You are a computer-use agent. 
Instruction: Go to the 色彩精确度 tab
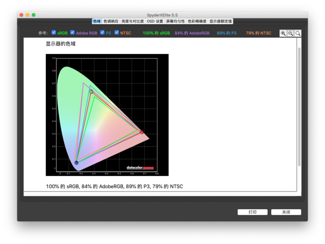point(197,21)
